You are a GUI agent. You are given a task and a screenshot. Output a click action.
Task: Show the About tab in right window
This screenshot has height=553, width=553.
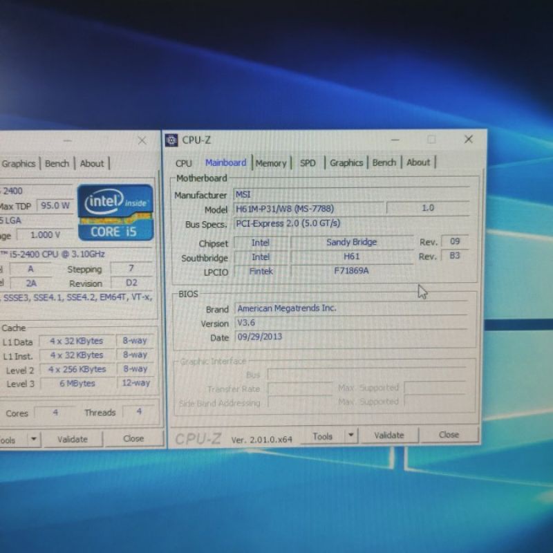click(418, 162)
